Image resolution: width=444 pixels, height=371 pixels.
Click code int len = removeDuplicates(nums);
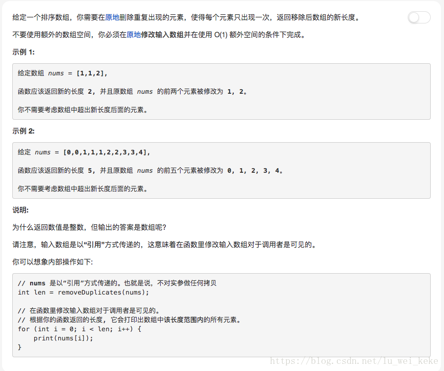click(x=83, y=293)
